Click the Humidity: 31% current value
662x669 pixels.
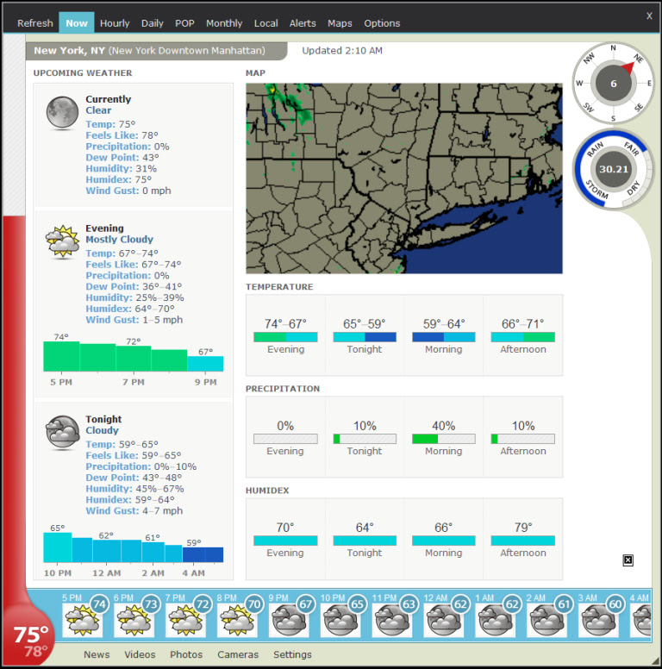click(122, 168)
